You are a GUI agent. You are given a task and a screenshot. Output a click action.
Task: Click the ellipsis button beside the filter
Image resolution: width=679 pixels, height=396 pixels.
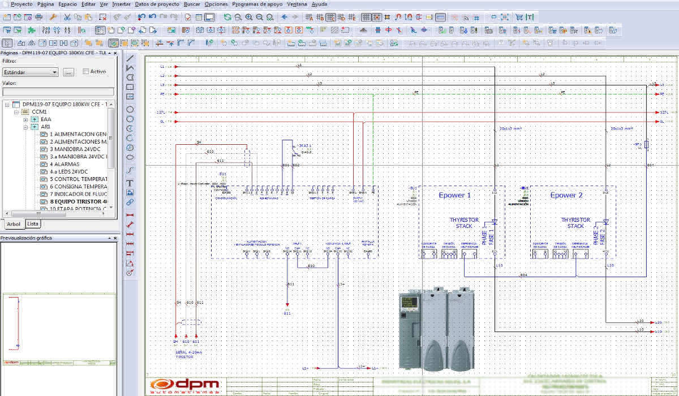tap(68, 72)
